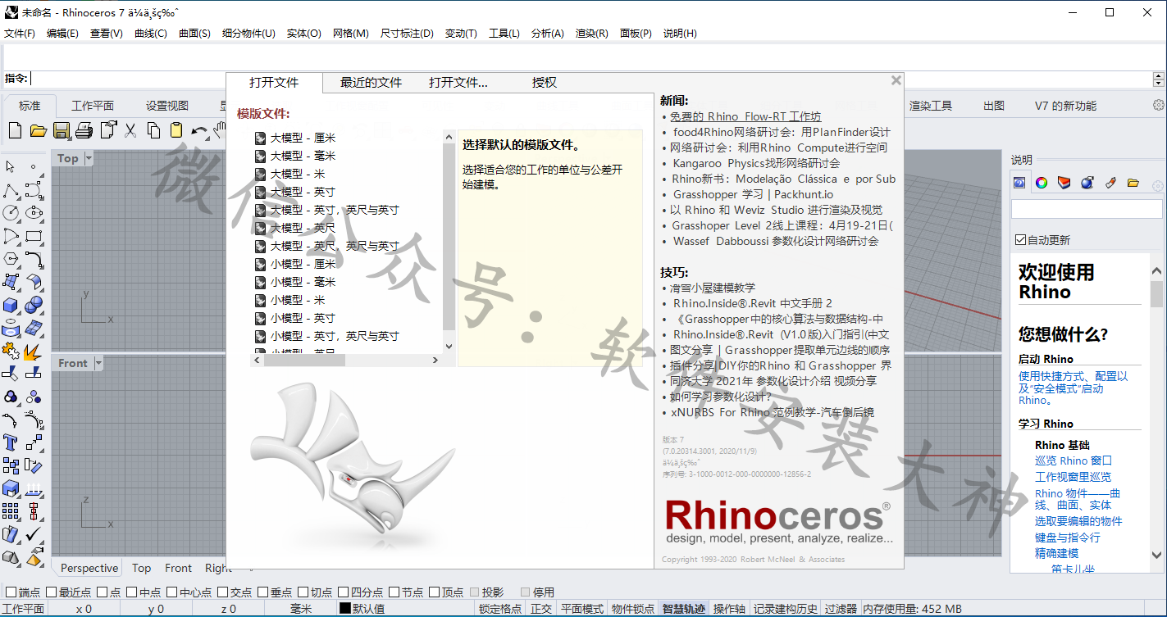Select the Box solid tool
The width and height of the screenshot is (1167, 617).
click(11, 305)
